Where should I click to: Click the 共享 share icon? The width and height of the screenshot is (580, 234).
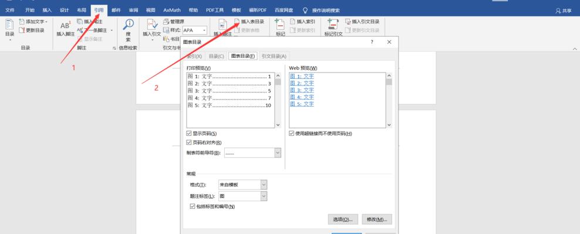(558, 11)
